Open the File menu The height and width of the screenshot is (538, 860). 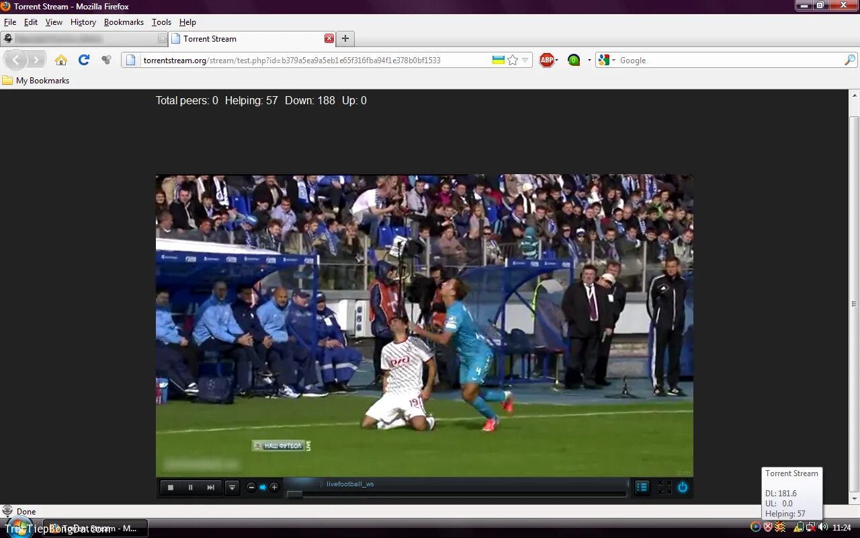click(10, 22)
